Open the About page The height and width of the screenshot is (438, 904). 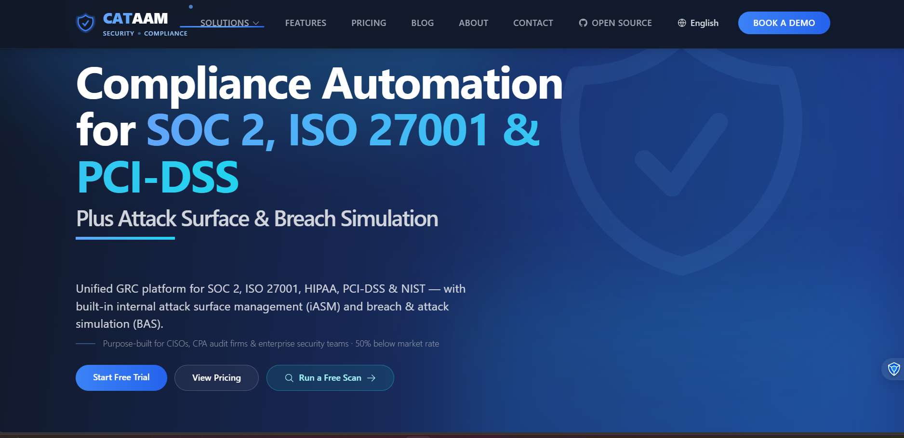[x=473, y=23]
